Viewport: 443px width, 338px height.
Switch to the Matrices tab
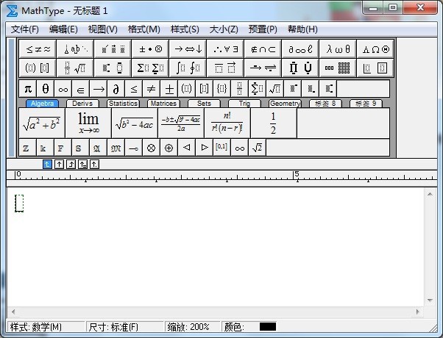163,104
